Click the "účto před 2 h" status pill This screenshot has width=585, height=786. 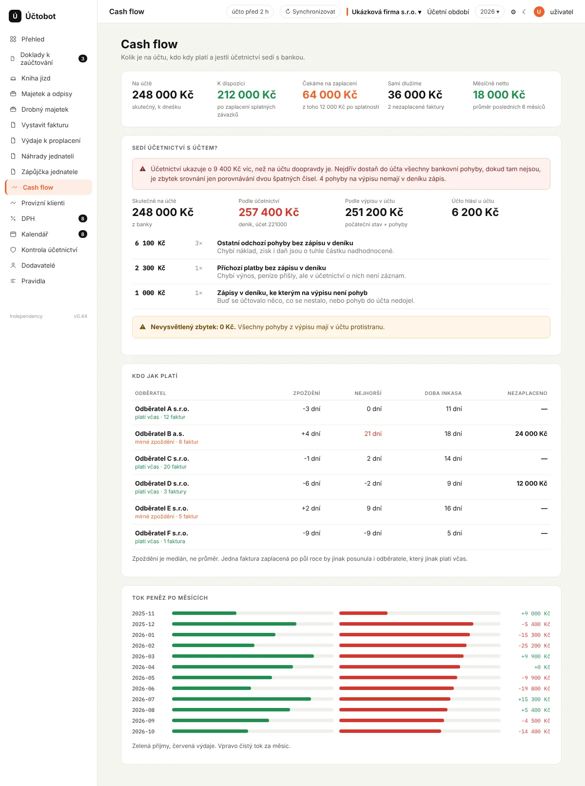coord(250,12)
